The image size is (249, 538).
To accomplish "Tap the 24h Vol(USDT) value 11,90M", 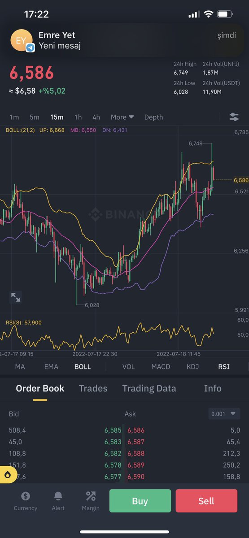I will pyautogui.click(x=212, y=91).
